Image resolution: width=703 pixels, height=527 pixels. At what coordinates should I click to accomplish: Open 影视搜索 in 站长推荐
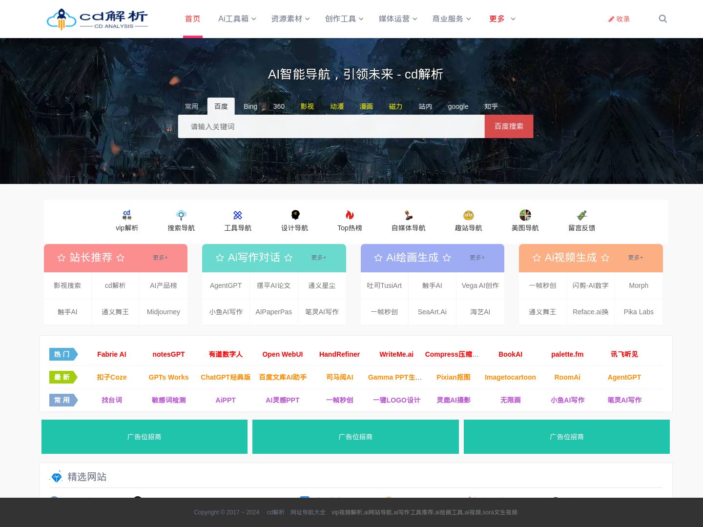point(67,285)
